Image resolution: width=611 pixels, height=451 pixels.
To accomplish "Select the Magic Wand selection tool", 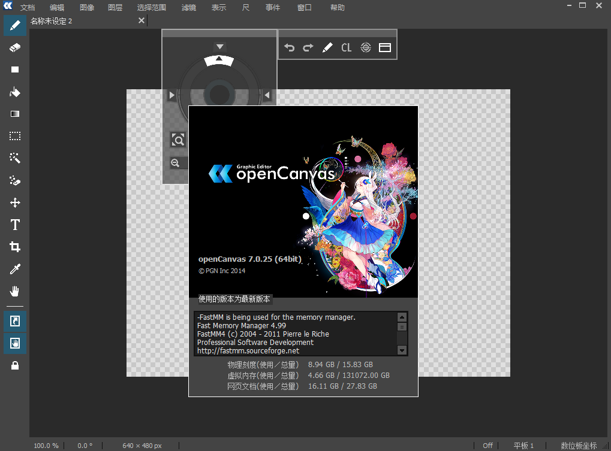I will coord(14,158).
